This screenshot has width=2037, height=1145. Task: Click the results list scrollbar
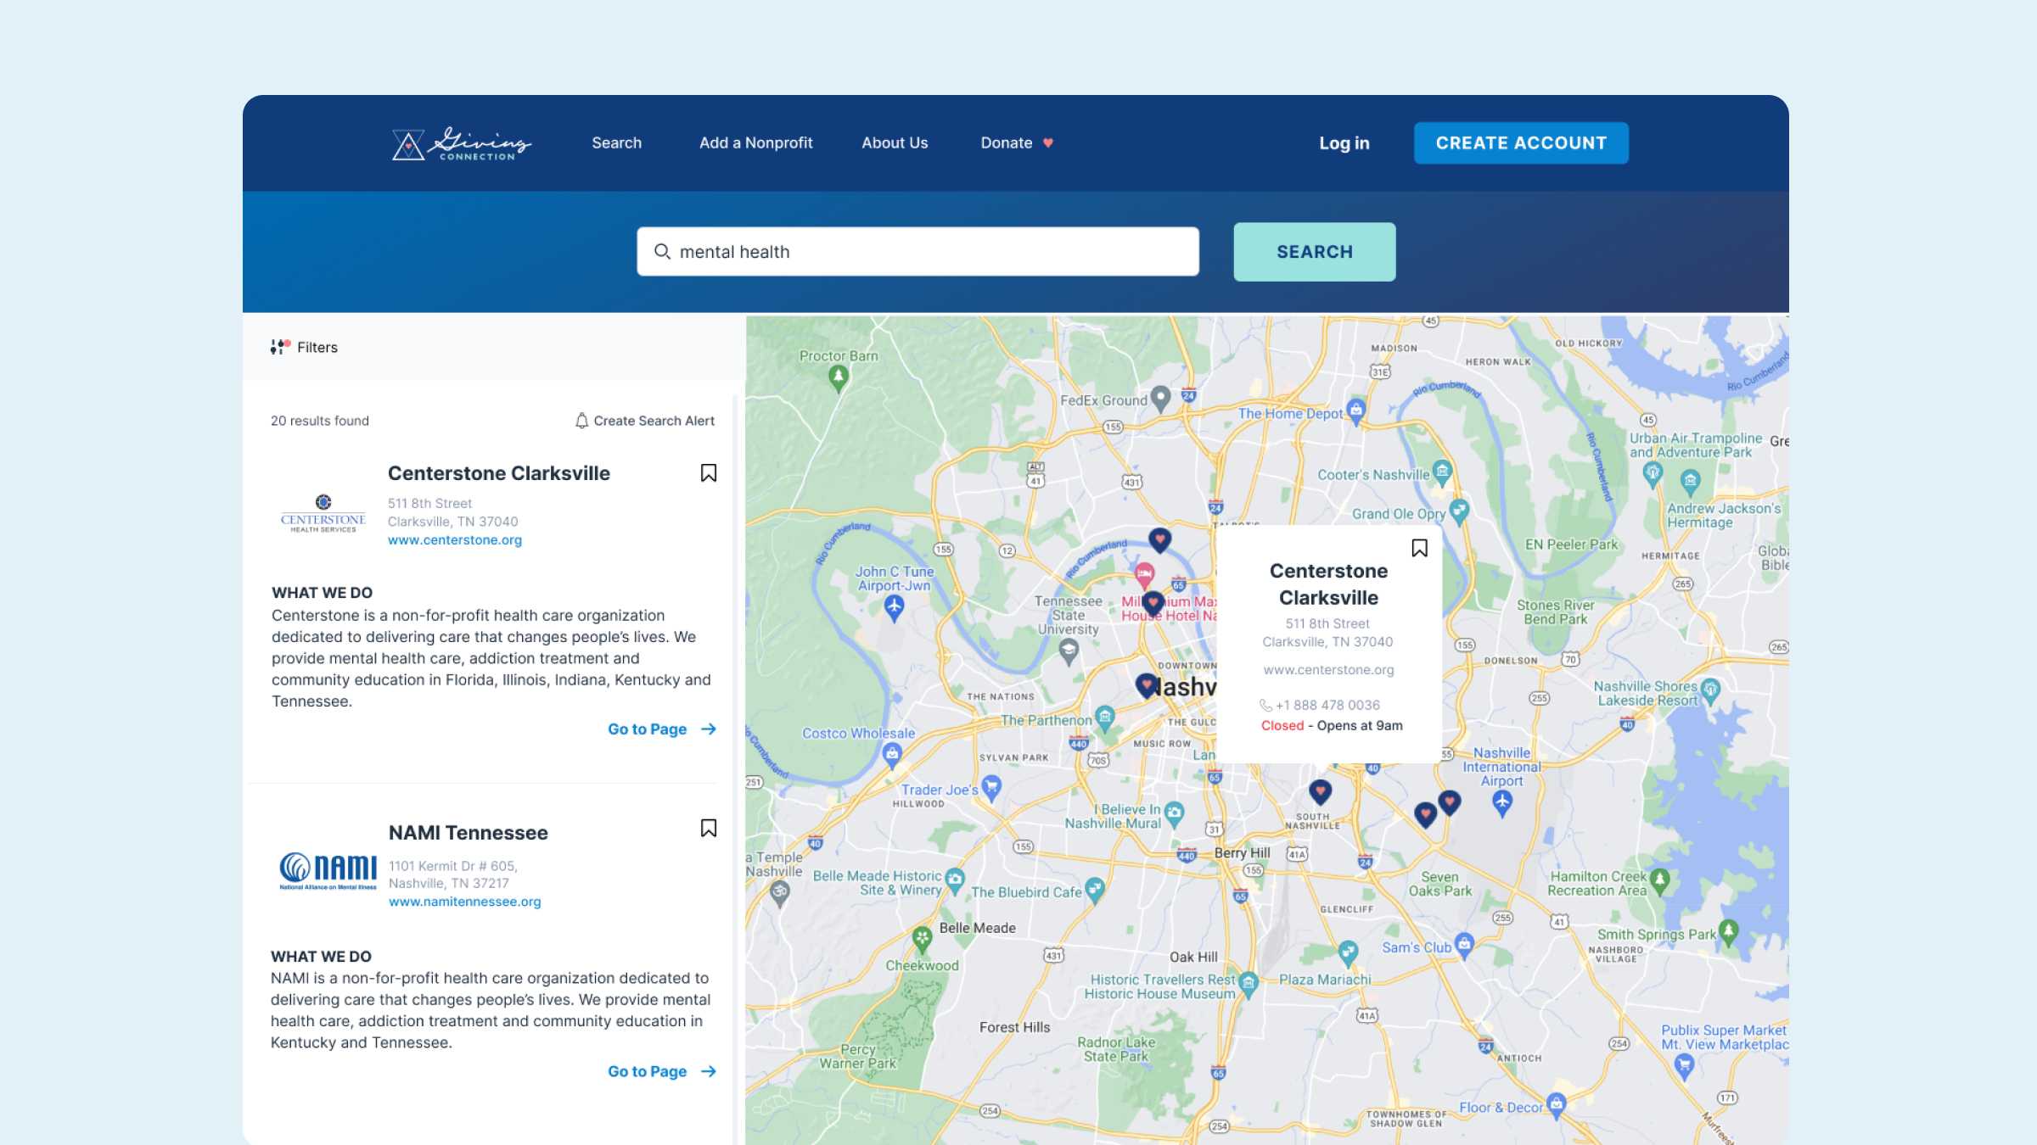coord(735,769)
